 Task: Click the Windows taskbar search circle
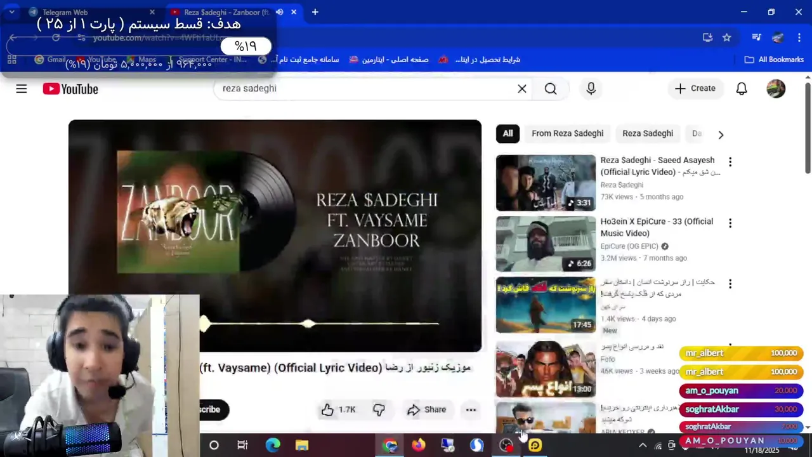click(214, 446)
